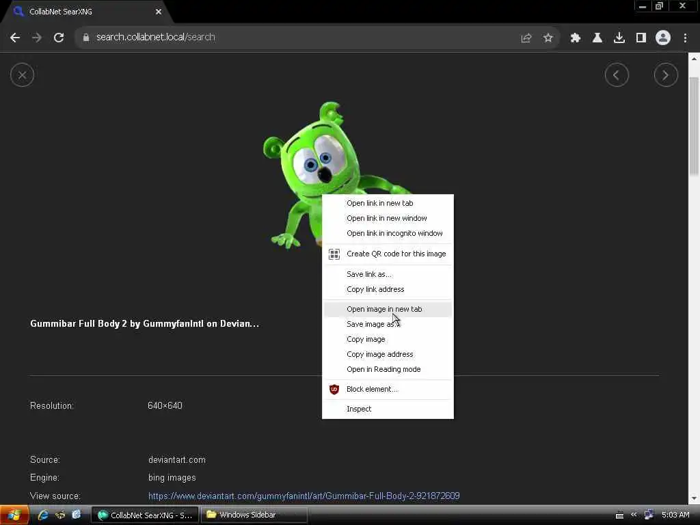Choose Open link in incognito window
The height and width of the screenshot is (525, 700).
(x=388, y=234)
